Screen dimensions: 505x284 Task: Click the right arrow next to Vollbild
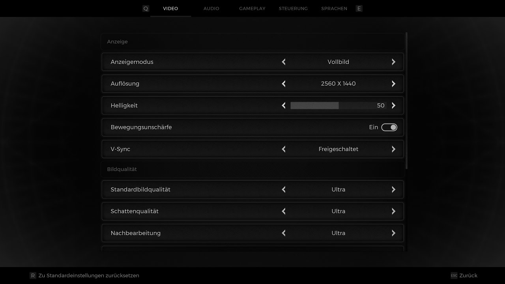click(393, 62)
